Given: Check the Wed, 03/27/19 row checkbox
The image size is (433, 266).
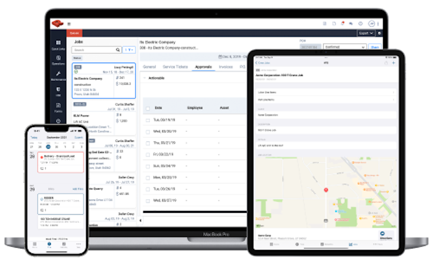Looking at the screenshot, I should point(148,201).
